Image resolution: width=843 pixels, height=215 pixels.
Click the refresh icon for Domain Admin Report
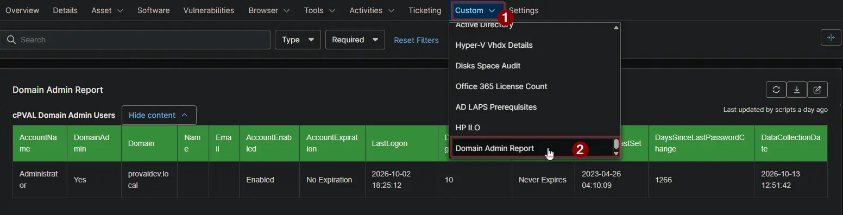click(776, 90)
